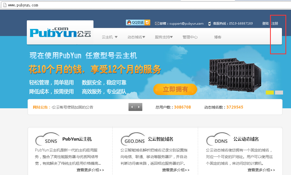The height and width of the screenshot is (175, 291).
Task: Expand the 云主机 dropdown menu
Action: [x=109, y=37]
